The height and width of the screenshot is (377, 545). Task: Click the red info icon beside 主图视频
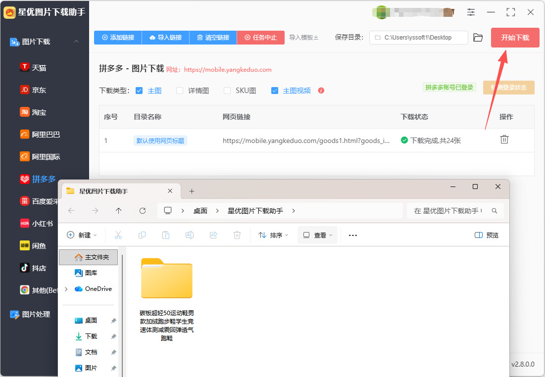321,91
